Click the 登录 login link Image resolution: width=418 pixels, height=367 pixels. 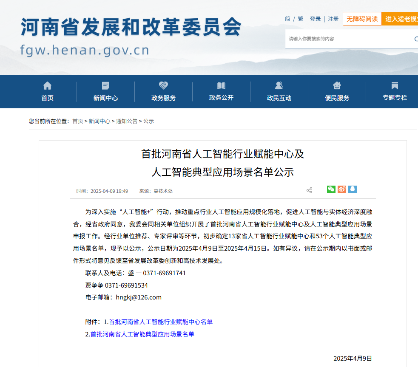coord(315,19)
